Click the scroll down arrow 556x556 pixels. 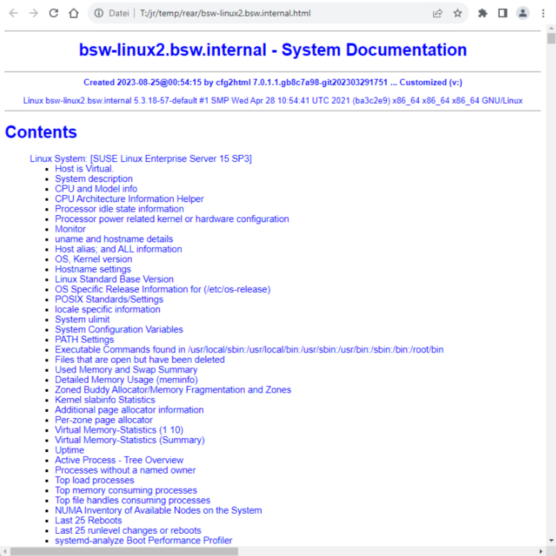click(551, 541)
